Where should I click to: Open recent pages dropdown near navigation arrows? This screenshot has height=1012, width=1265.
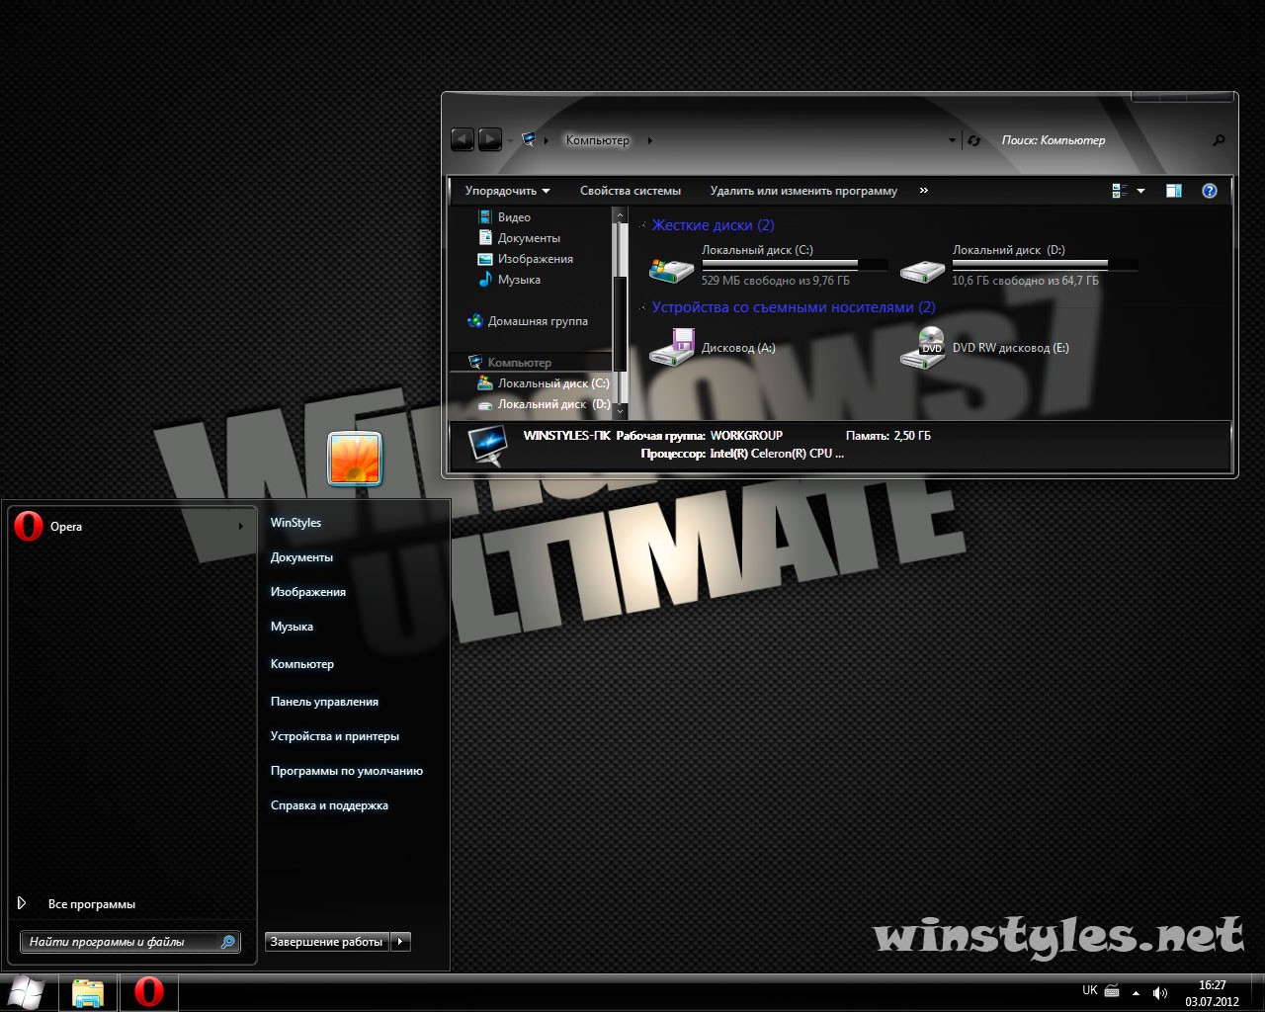tap(510, 140)
